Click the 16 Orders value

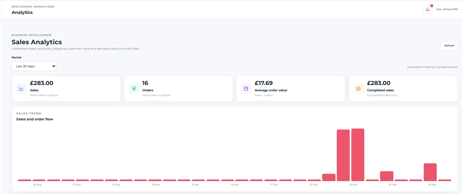145,83
